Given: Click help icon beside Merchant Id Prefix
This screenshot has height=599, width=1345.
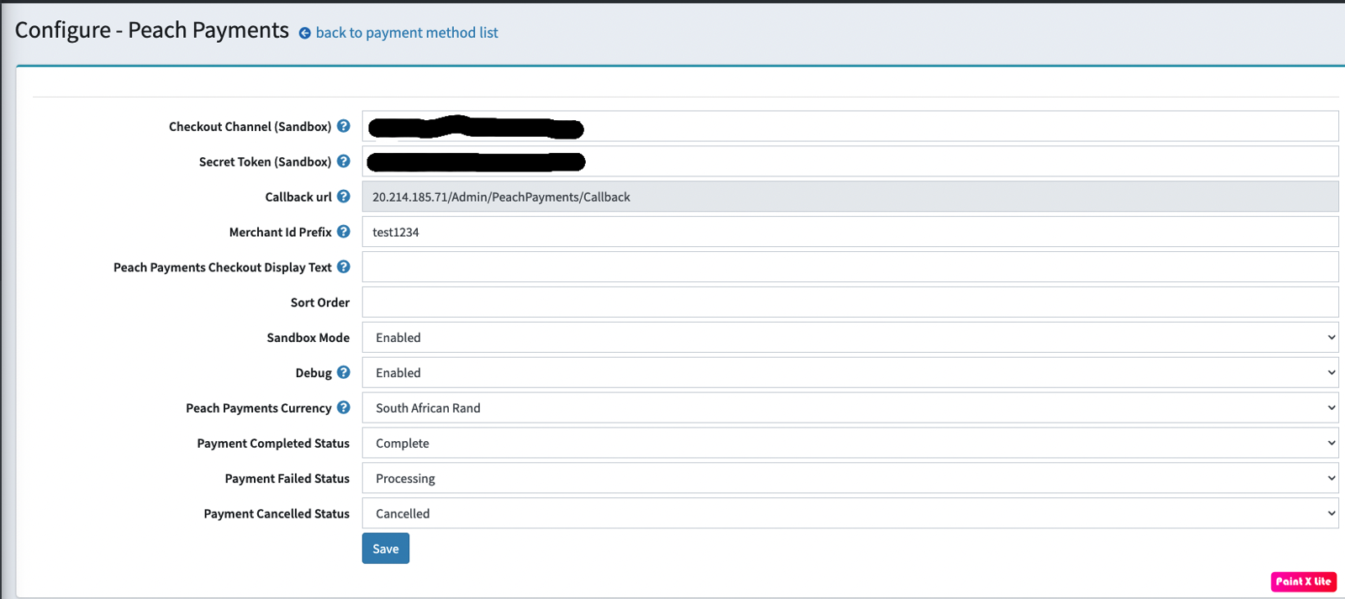Looking at the screenshot, I should click(344, 232).
